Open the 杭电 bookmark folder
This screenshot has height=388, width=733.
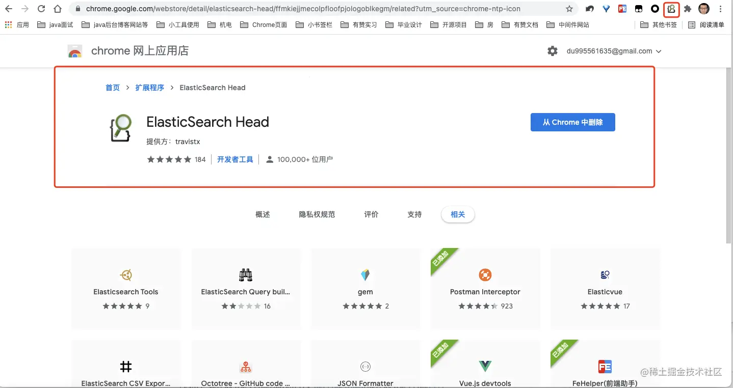pyautogui.click(x=220, y=24)
